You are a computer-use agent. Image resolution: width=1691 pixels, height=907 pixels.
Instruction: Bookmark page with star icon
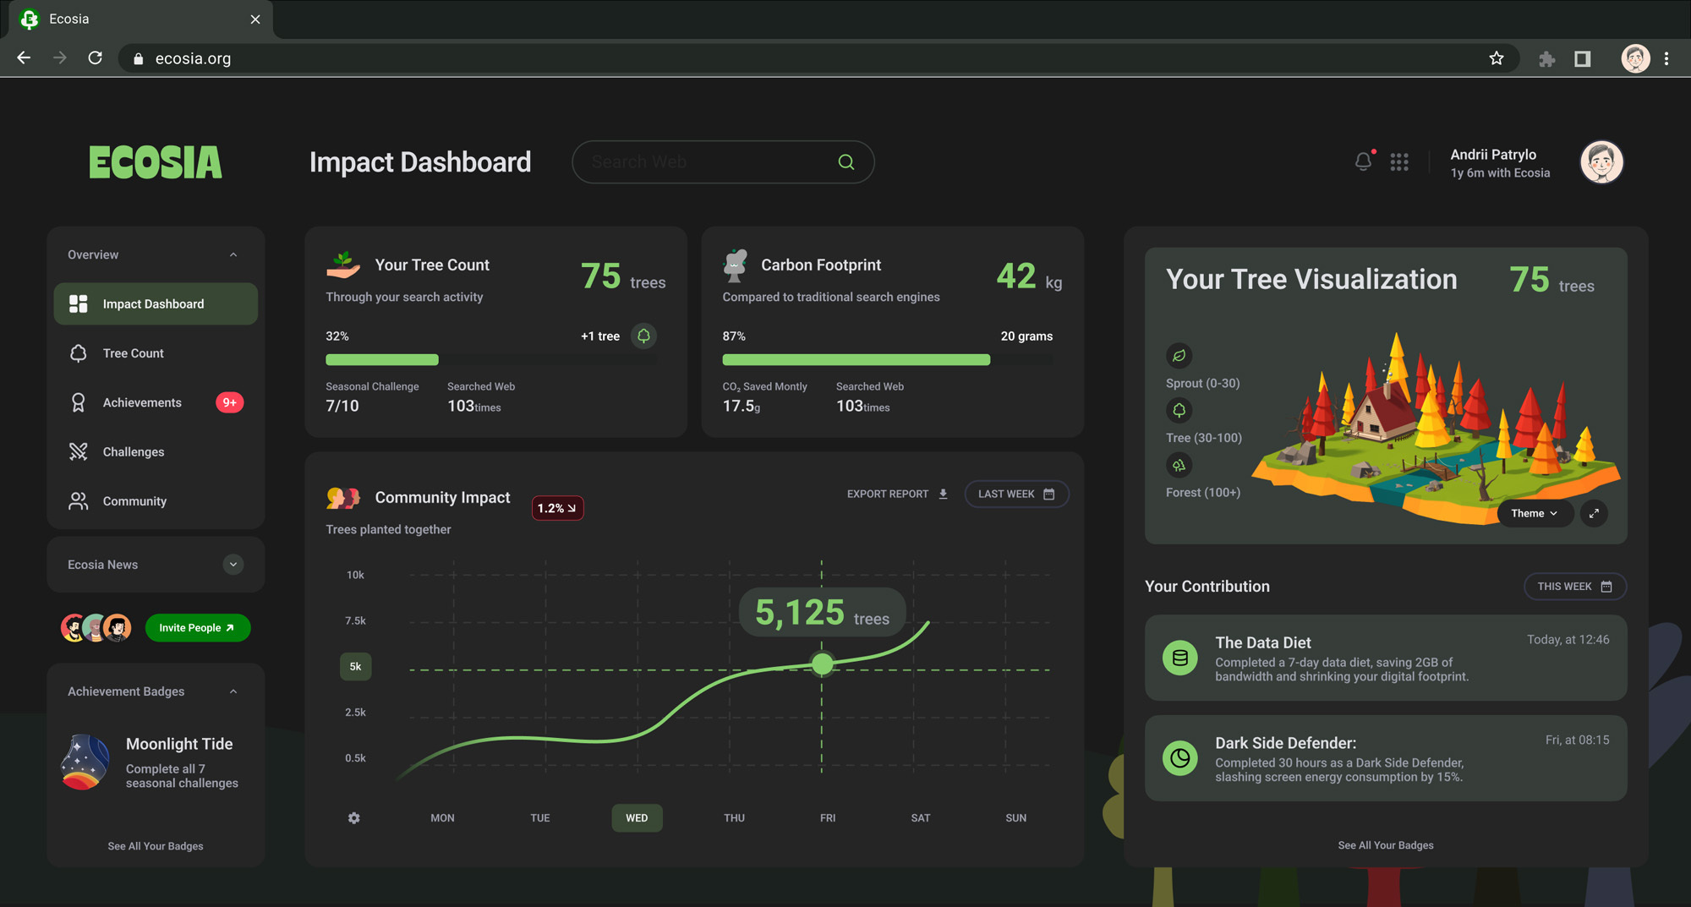click(x=1497, y=58)
